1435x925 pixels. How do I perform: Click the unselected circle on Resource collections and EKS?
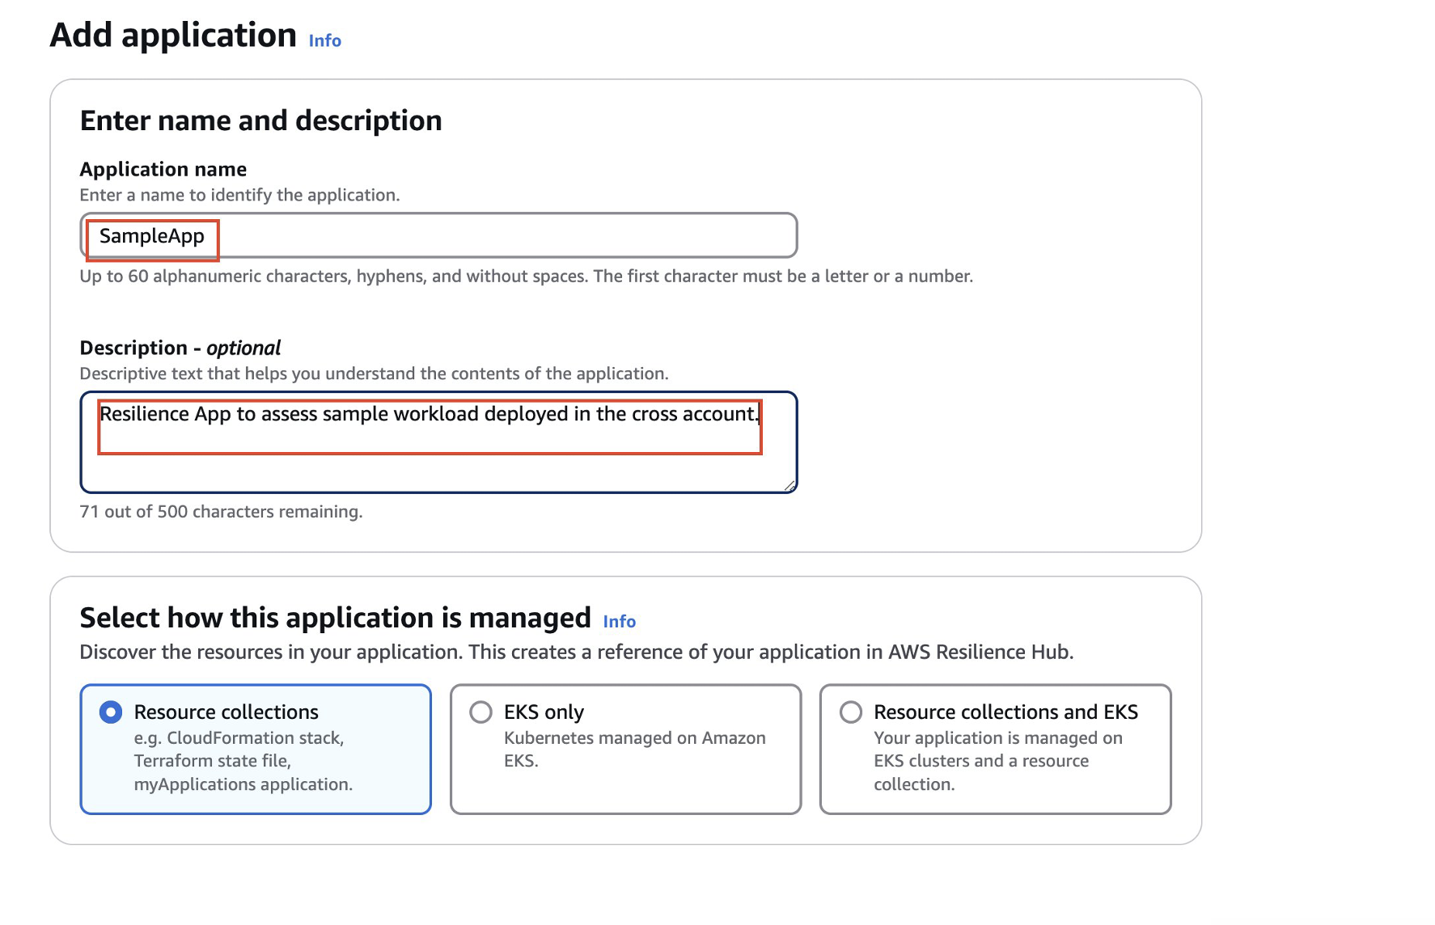coord(851,712)
